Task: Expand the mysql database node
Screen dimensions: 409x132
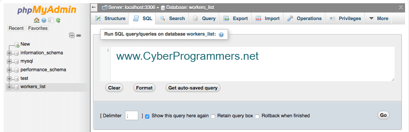Action: 9,62
